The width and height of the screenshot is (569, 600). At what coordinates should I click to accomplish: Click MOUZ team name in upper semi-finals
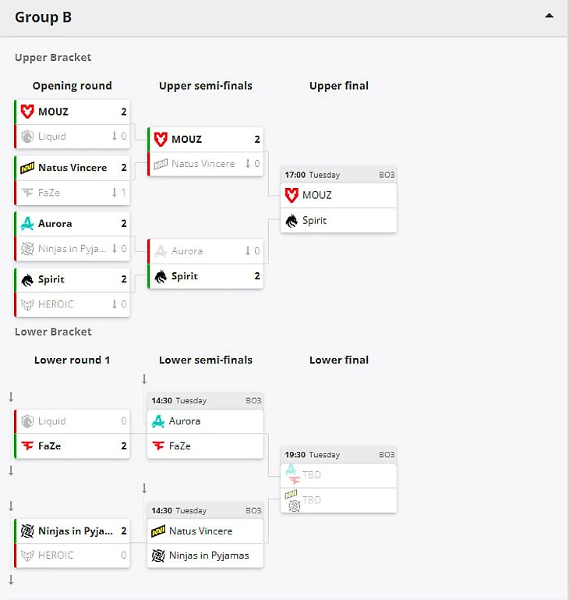click(x=186, y=140)
